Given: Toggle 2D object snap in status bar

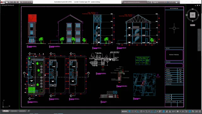Looking at the screenshot, I should 155,111.
